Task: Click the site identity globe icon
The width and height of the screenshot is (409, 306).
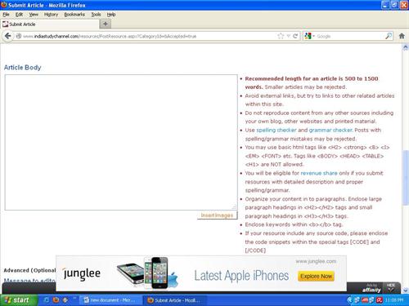Action: pyautogui.click(x=19, y=36)
